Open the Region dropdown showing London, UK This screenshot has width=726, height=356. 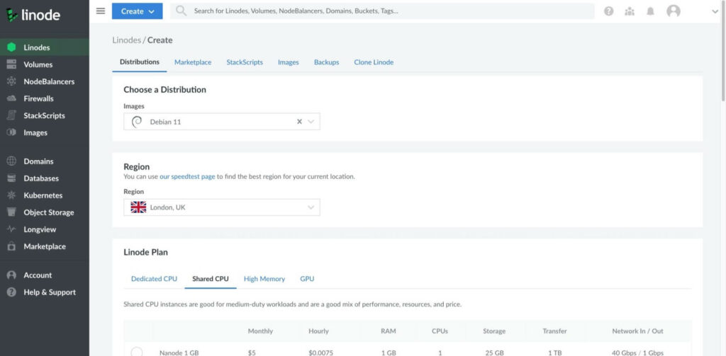[x=222, y=207]
